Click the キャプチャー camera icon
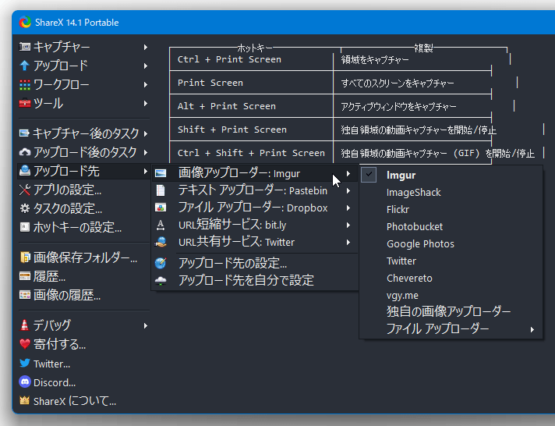Image resolution: width=555 pixels, height=426 pixels. tap(25, 47)
